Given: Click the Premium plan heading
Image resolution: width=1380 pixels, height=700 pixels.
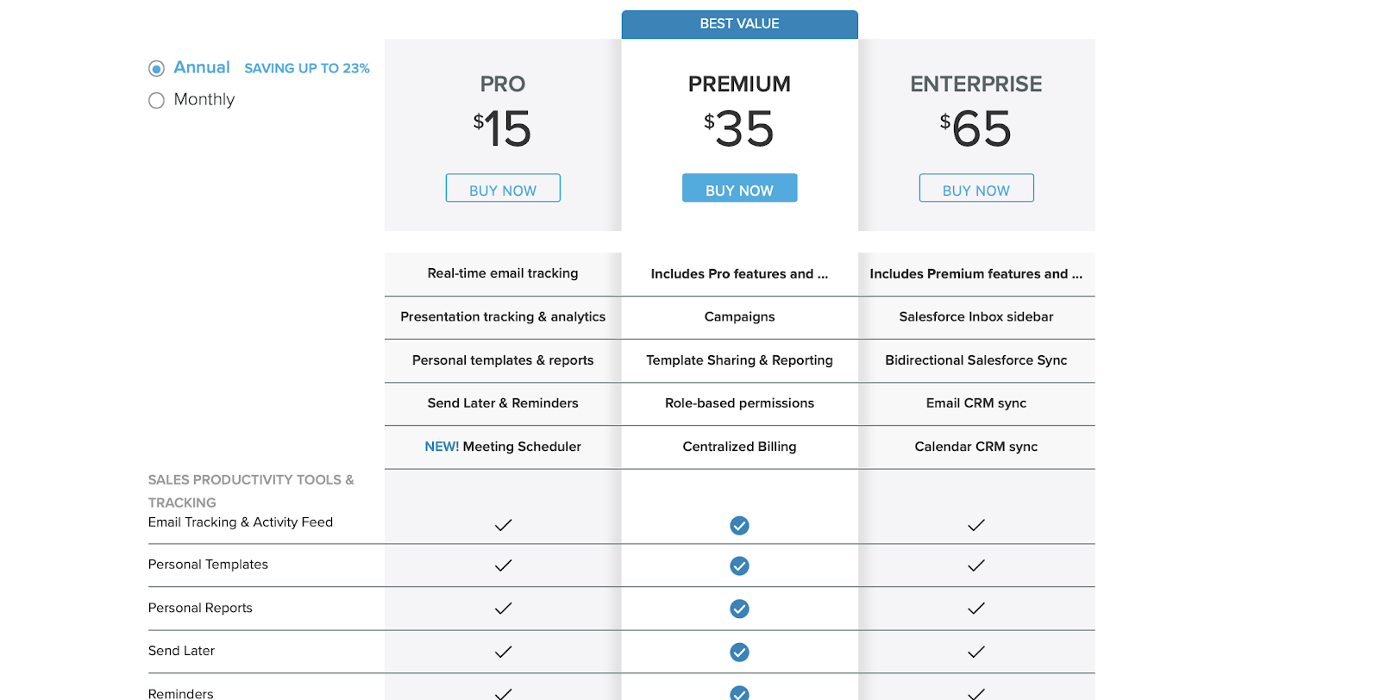Looking at the screenshot, I should coord(739,84).
